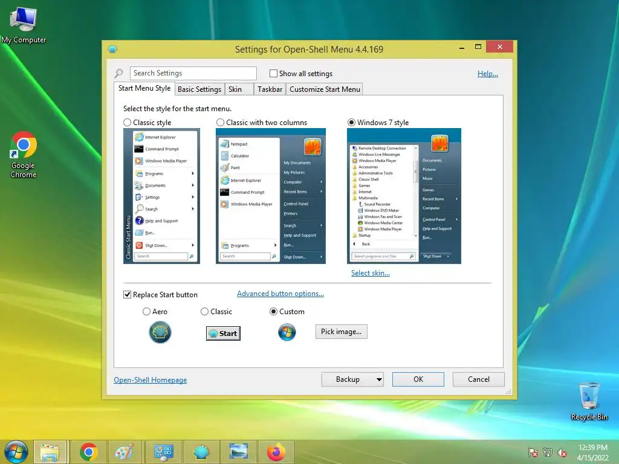This screenshot has width=619, height=464.
Task: Select Classic with two columns option
Action: [220, 123]
